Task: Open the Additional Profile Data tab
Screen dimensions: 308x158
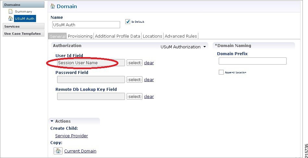Action: click(117, 36)
